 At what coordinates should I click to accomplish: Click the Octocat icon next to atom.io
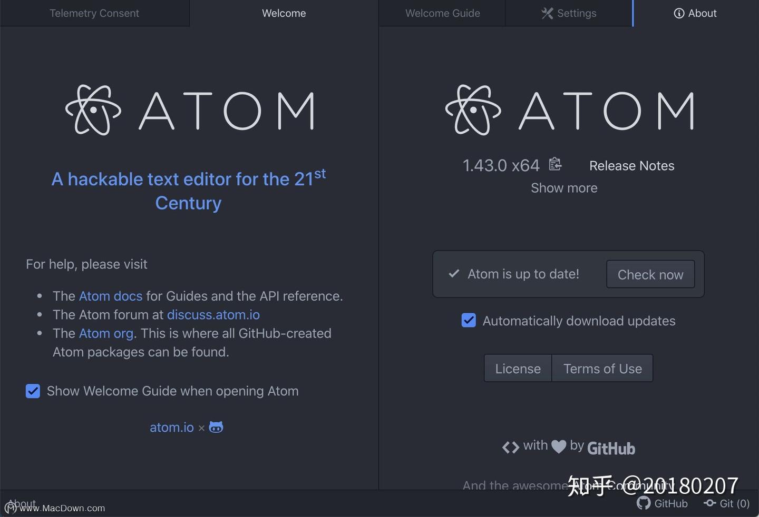[216, 427]
